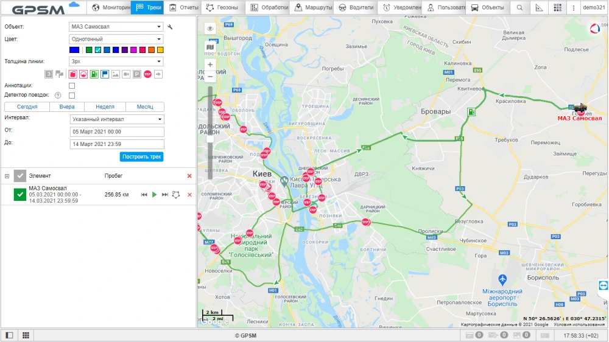Open the help icon beside Детектор поездок

tap(58, 95)
